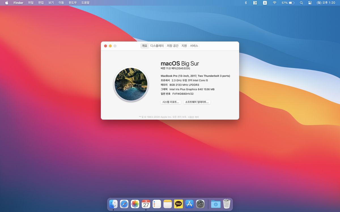Switch to the 디스플레이 tab
Image resolution: width=340 pixels, height=212 pixels.
157,46
